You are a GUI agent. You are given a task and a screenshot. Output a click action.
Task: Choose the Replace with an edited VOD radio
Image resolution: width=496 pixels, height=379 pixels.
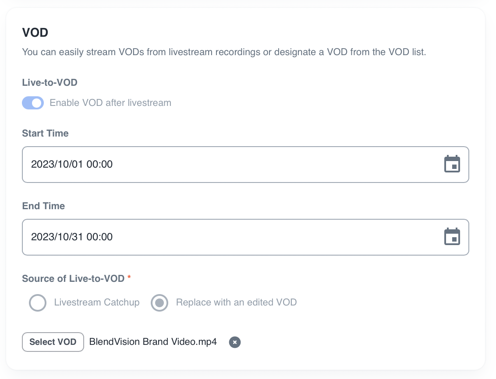pyautogui.click(x=159, y=302)
